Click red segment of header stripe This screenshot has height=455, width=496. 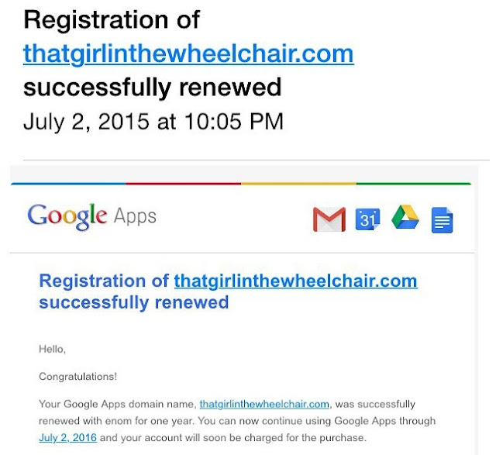184,184
